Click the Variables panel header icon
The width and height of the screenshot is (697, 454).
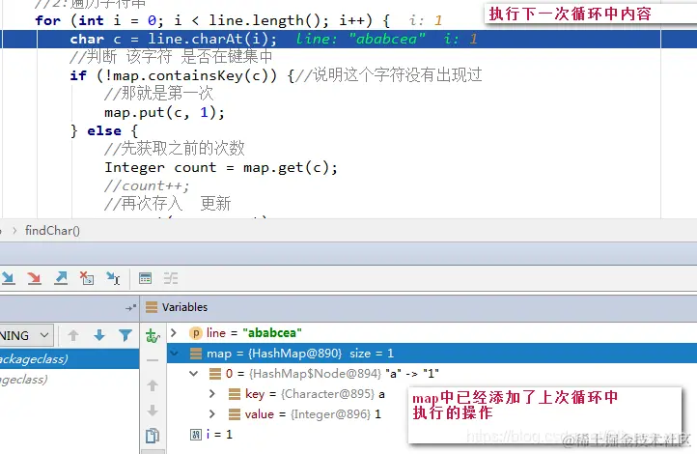click(152, 307)
